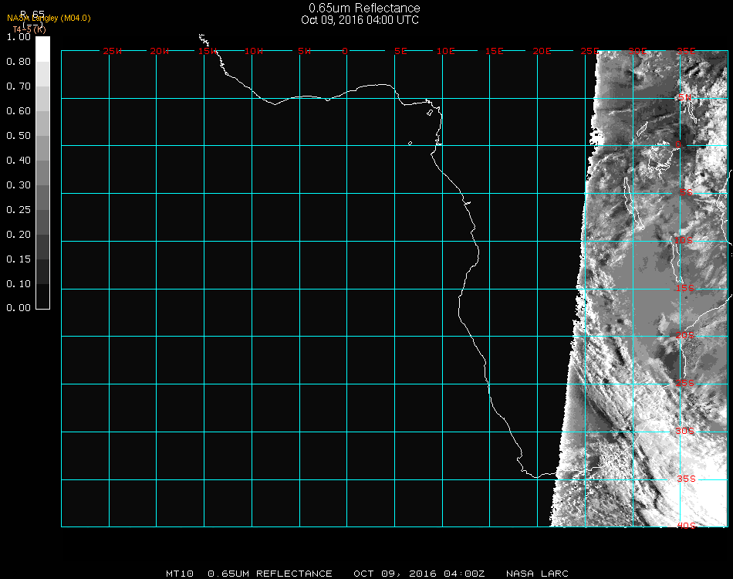The image size is (733, 579).
Task: Click the 0.50 scale value
Action: tap(19, 136)
